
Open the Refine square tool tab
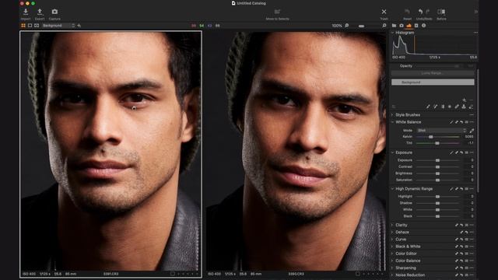416,26
